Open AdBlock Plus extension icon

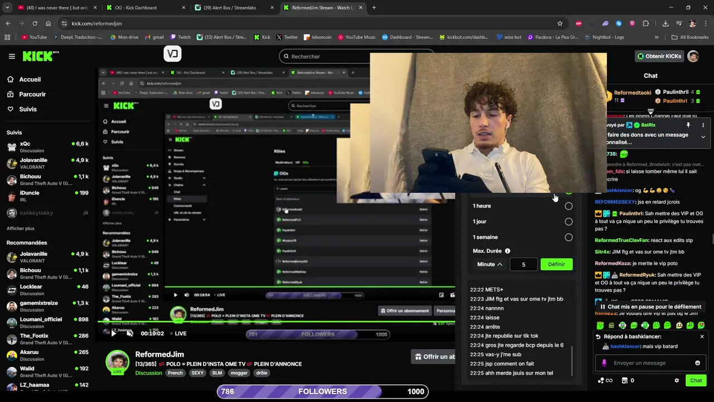pyautogui.click(x=578, y=23)
